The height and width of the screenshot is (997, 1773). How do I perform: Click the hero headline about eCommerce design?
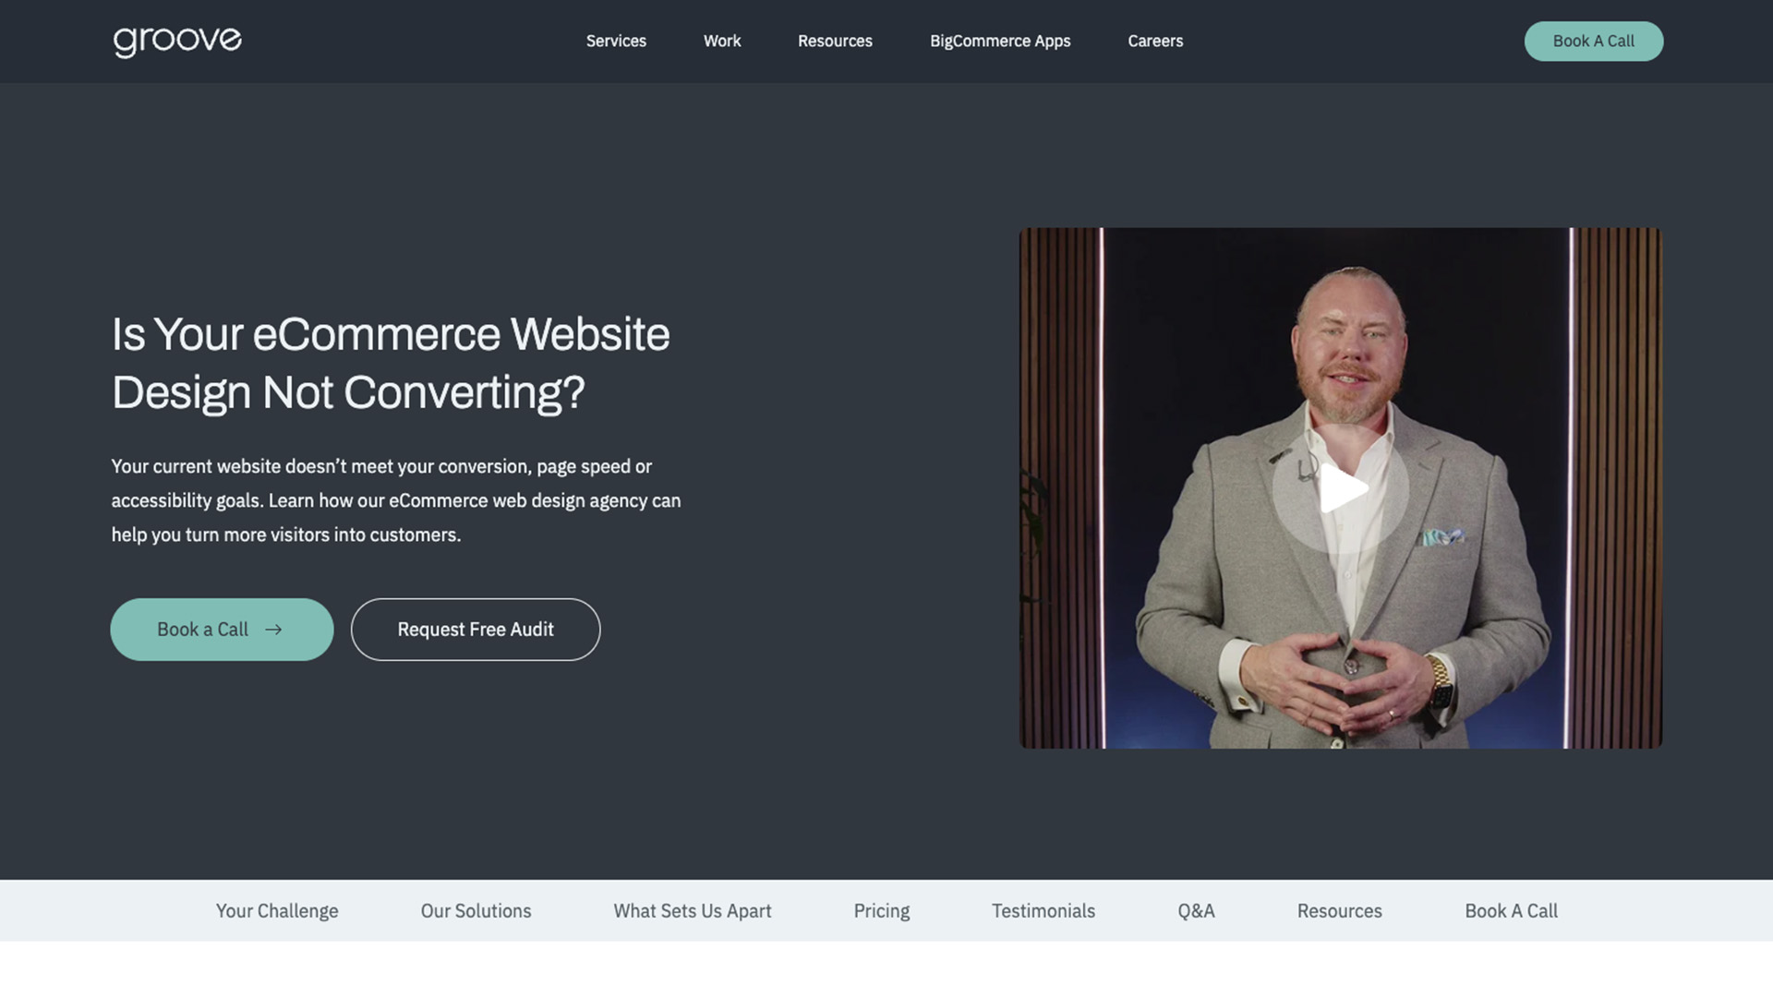(x=391, y=363)
